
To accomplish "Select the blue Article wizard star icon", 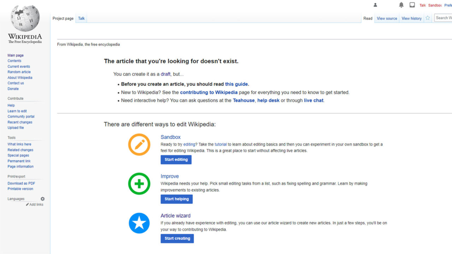I will click(139, 223).
